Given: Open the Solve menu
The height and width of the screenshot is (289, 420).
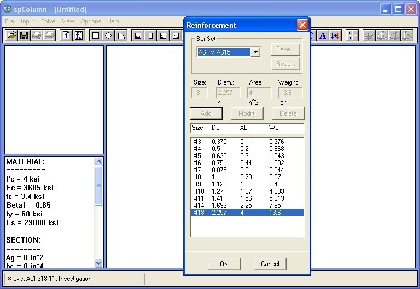Looking at the screenshot, I should pos(48,21).
